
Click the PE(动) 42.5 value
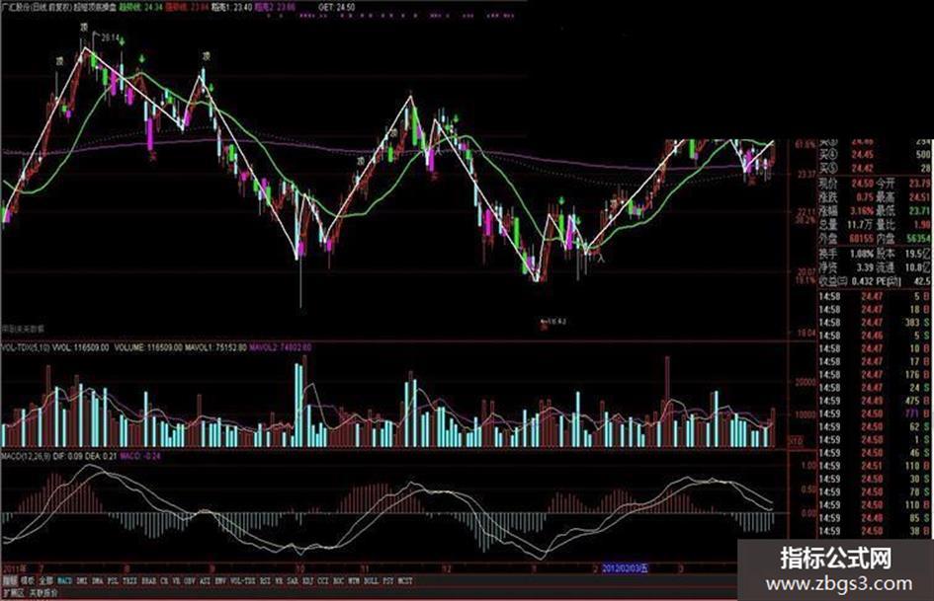tap(922, 281)
